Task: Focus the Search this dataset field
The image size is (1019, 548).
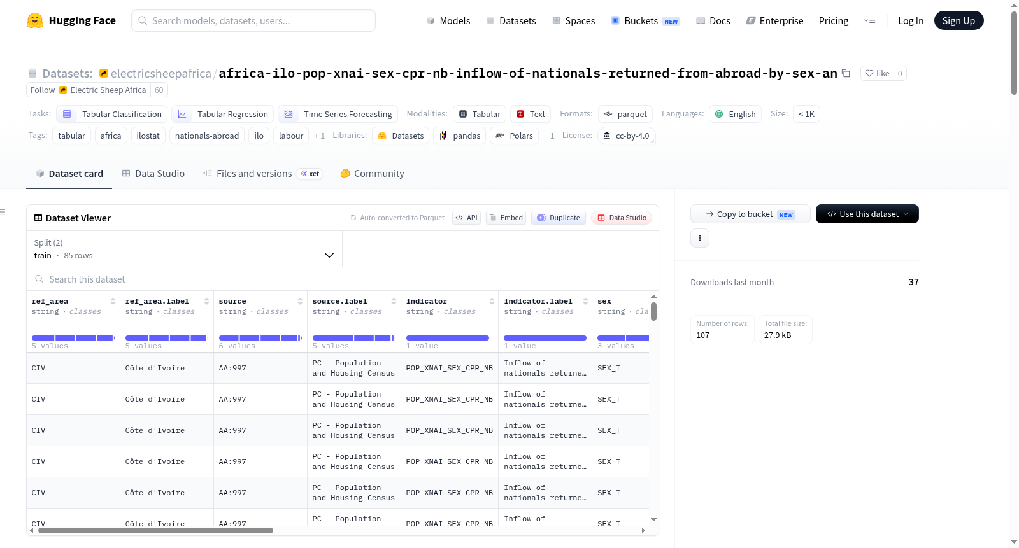Action: [343, 279]
